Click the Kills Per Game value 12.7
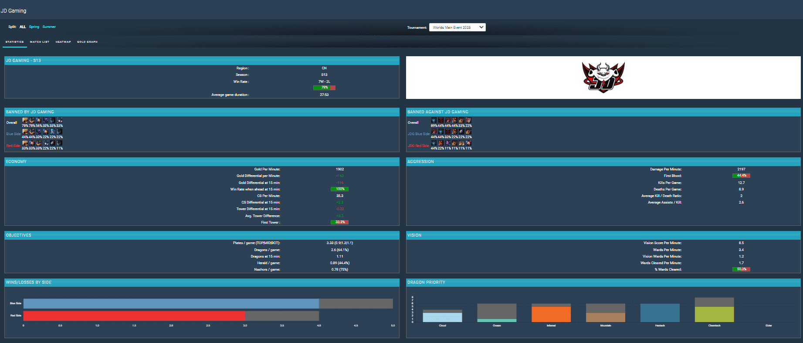Image resolution: width=803 pixels, height=343 pixels. (x=741, y=183)
